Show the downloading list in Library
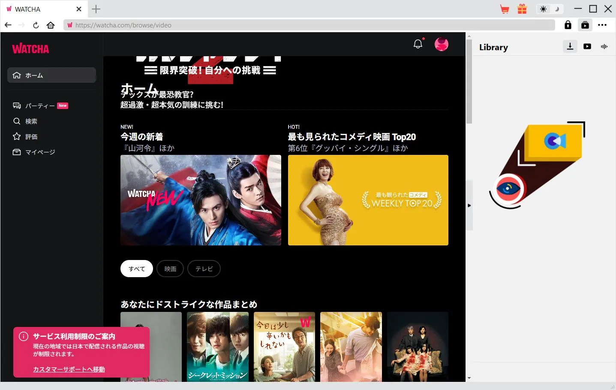Image resolution: width=616 pixels, height=390 pixels. (x=570, y=46)
